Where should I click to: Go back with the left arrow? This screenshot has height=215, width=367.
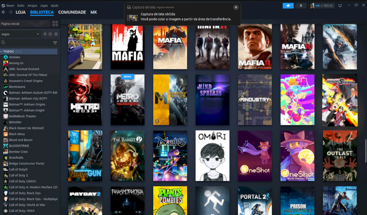click(x=4, y=12)
